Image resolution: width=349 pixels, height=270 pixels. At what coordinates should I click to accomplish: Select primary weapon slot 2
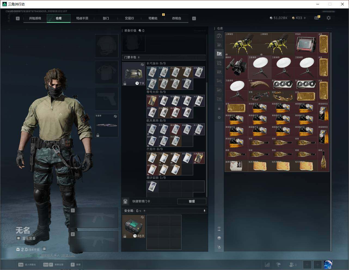pyautogui.click(x=94, y=241)
